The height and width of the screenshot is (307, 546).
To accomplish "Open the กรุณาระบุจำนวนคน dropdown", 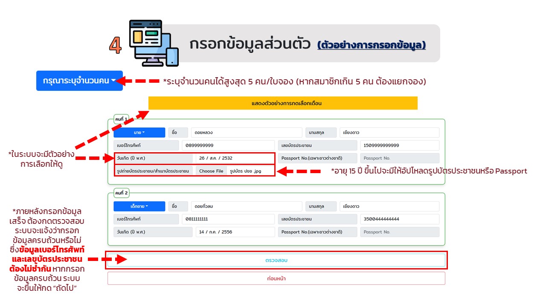I will 79,81.
